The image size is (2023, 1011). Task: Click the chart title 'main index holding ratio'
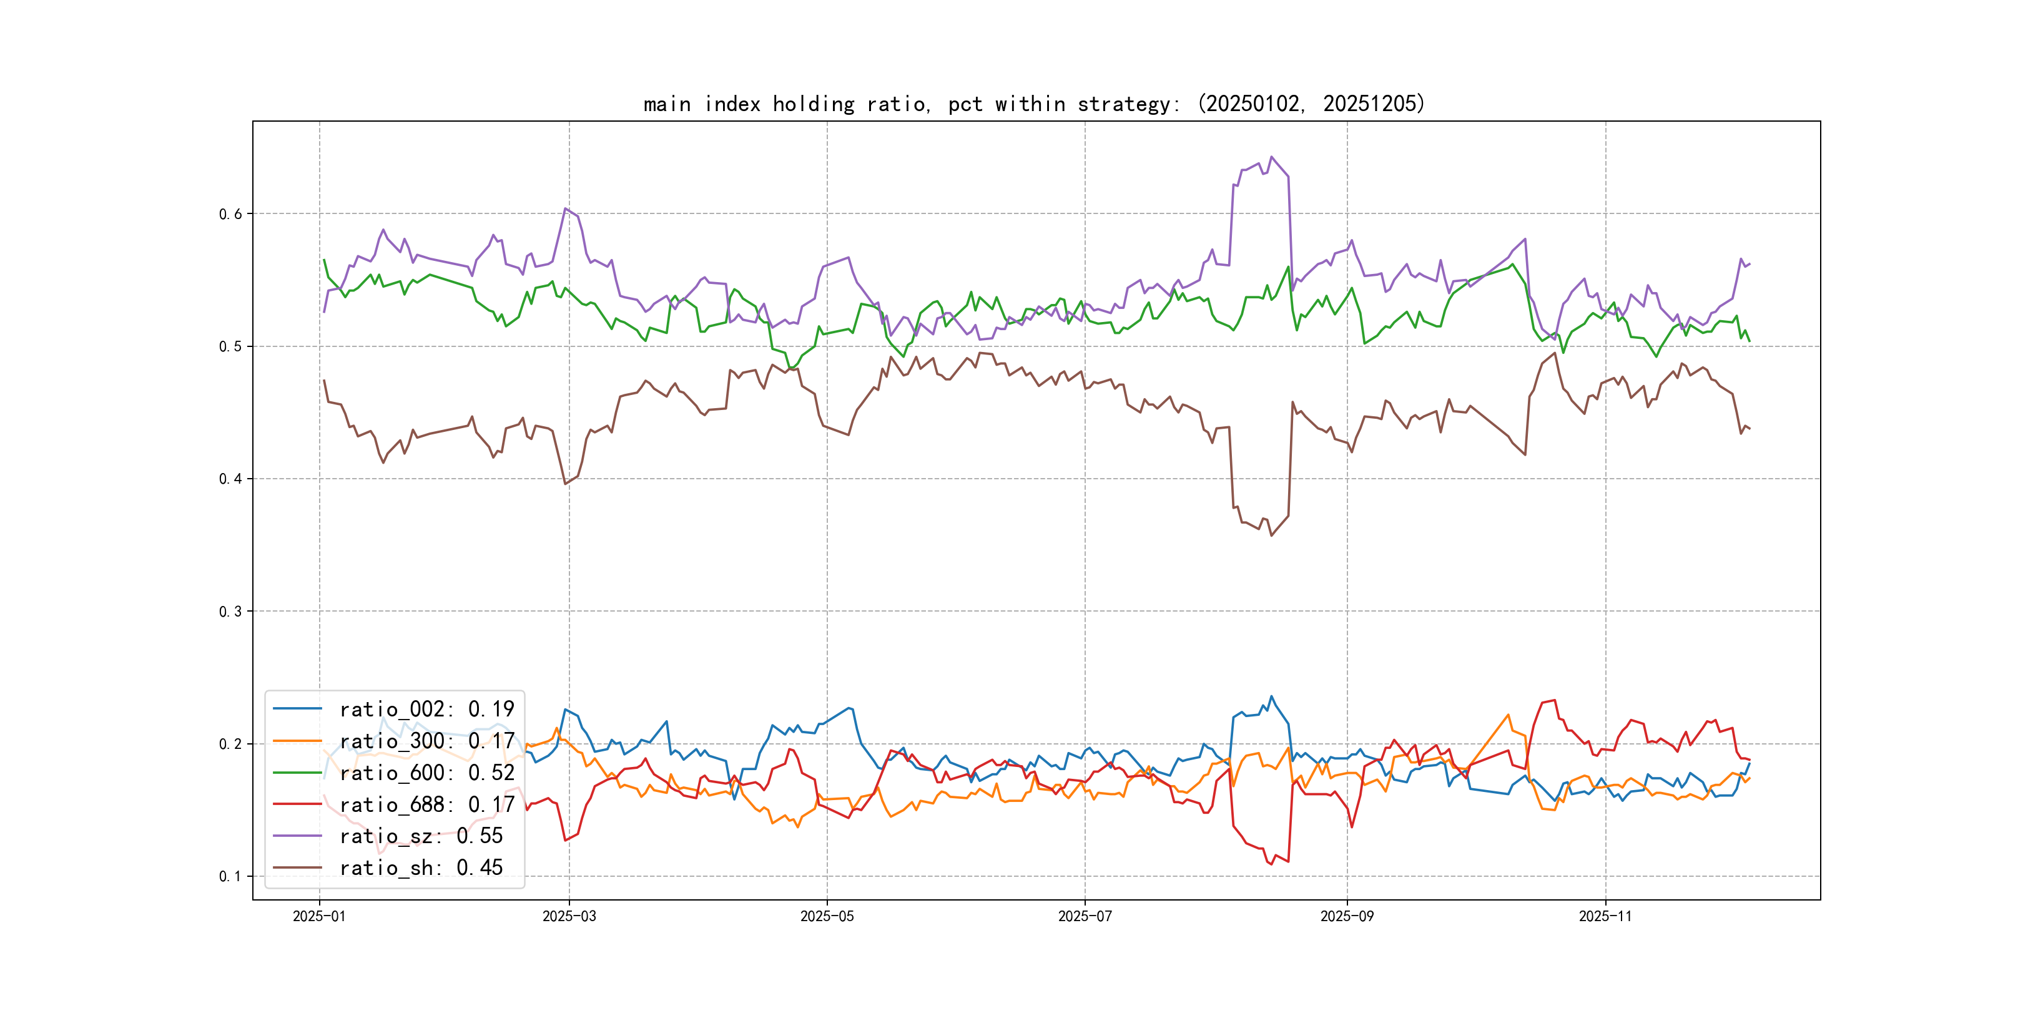point(1033,104)
